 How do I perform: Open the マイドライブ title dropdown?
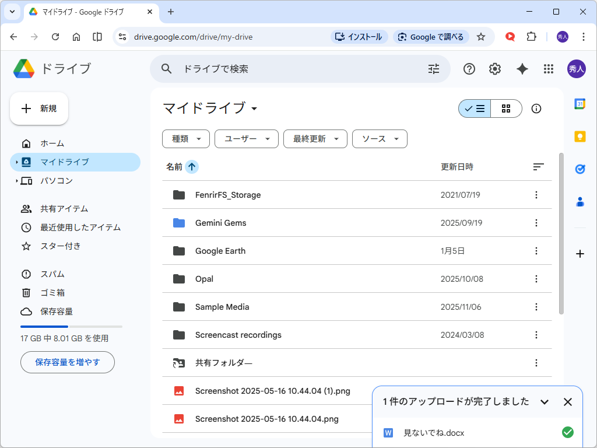coord(255,108)
